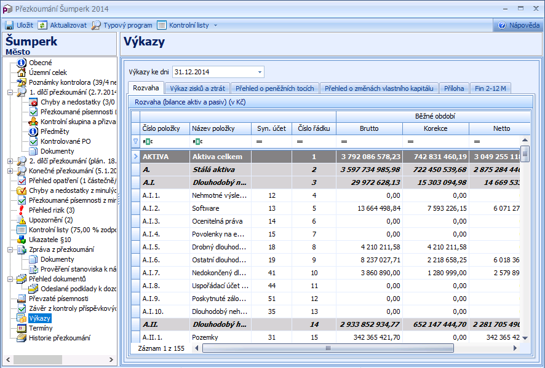Click the Poznámky kontrolora icon
The height and width of the screenshot is (368, 545).
pyautogui.click(x=22, y=82)
